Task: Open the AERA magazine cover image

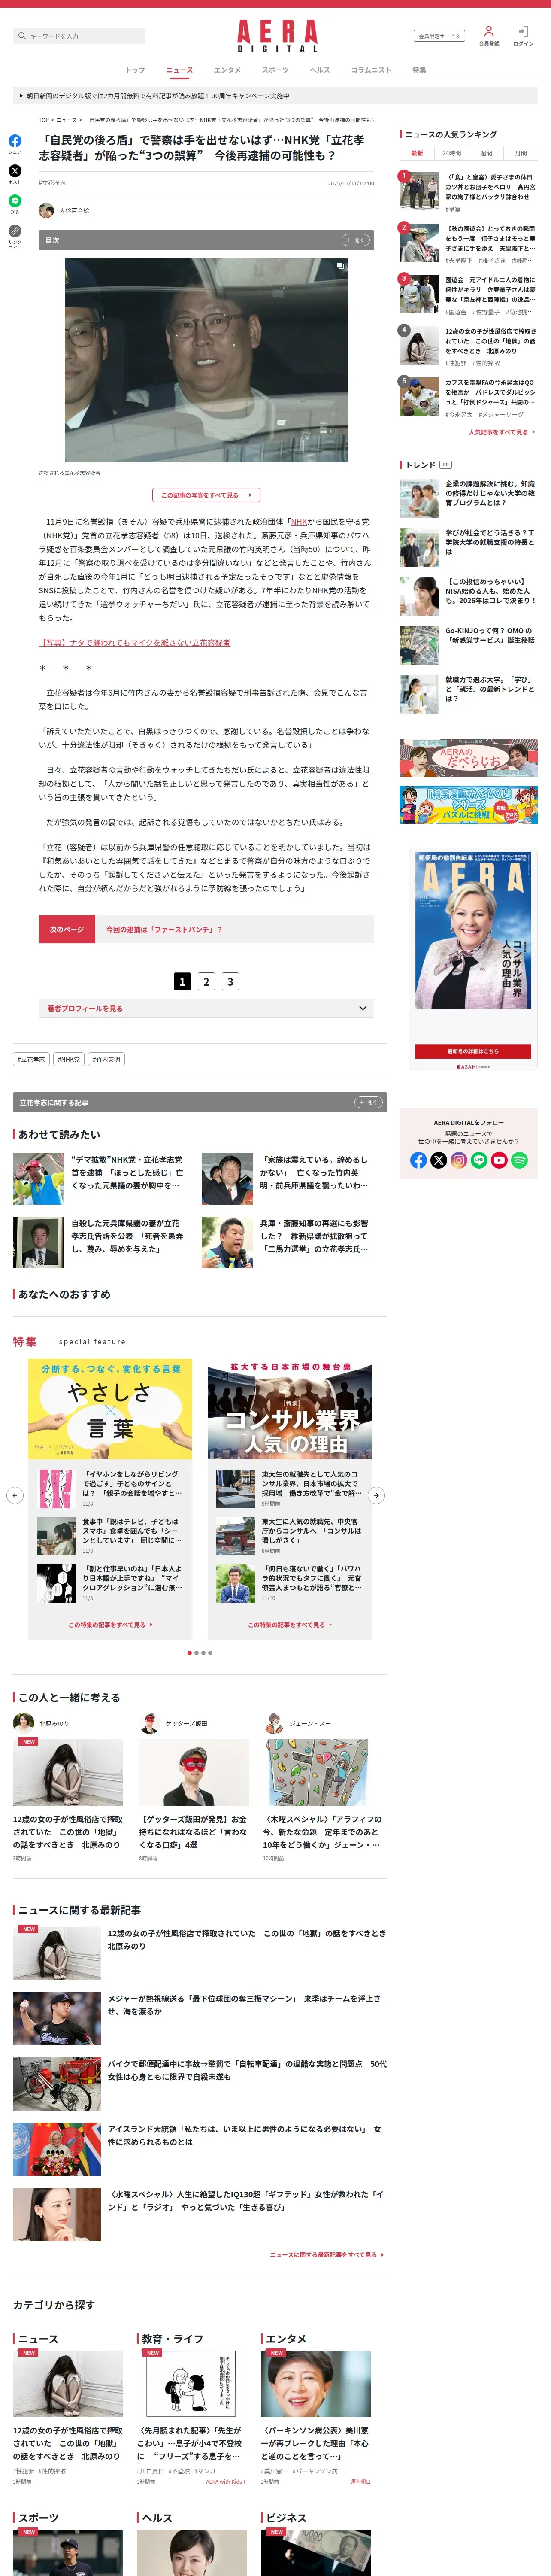Action: [473, 930]
